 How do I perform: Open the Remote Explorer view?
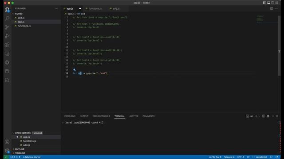tap(7, 53)
